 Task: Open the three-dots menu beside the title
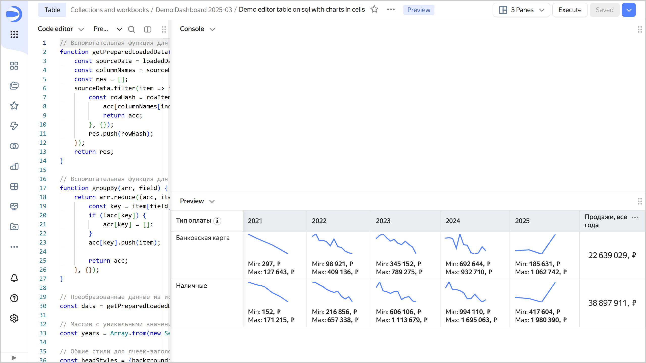(x=391, y=10)
